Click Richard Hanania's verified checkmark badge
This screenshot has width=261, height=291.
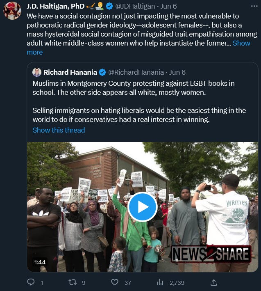click(102, 72)
